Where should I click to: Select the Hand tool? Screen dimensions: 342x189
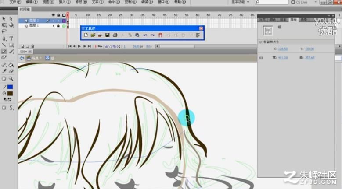pyautogui.click(x=4, y=79)
